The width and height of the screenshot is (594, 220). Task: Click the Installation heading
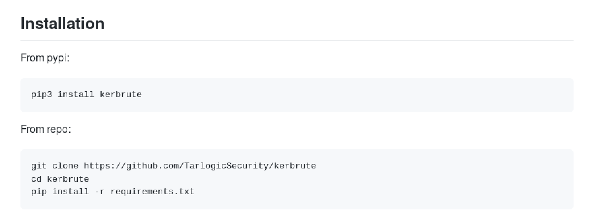coord(62,24)
